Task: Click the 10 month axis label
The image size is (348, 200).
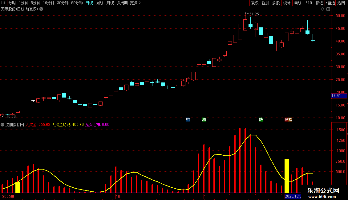Action: pos(118,196)
